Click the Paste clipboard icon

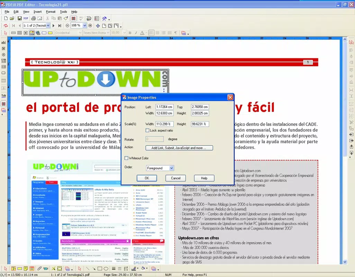tap(60, 19)
